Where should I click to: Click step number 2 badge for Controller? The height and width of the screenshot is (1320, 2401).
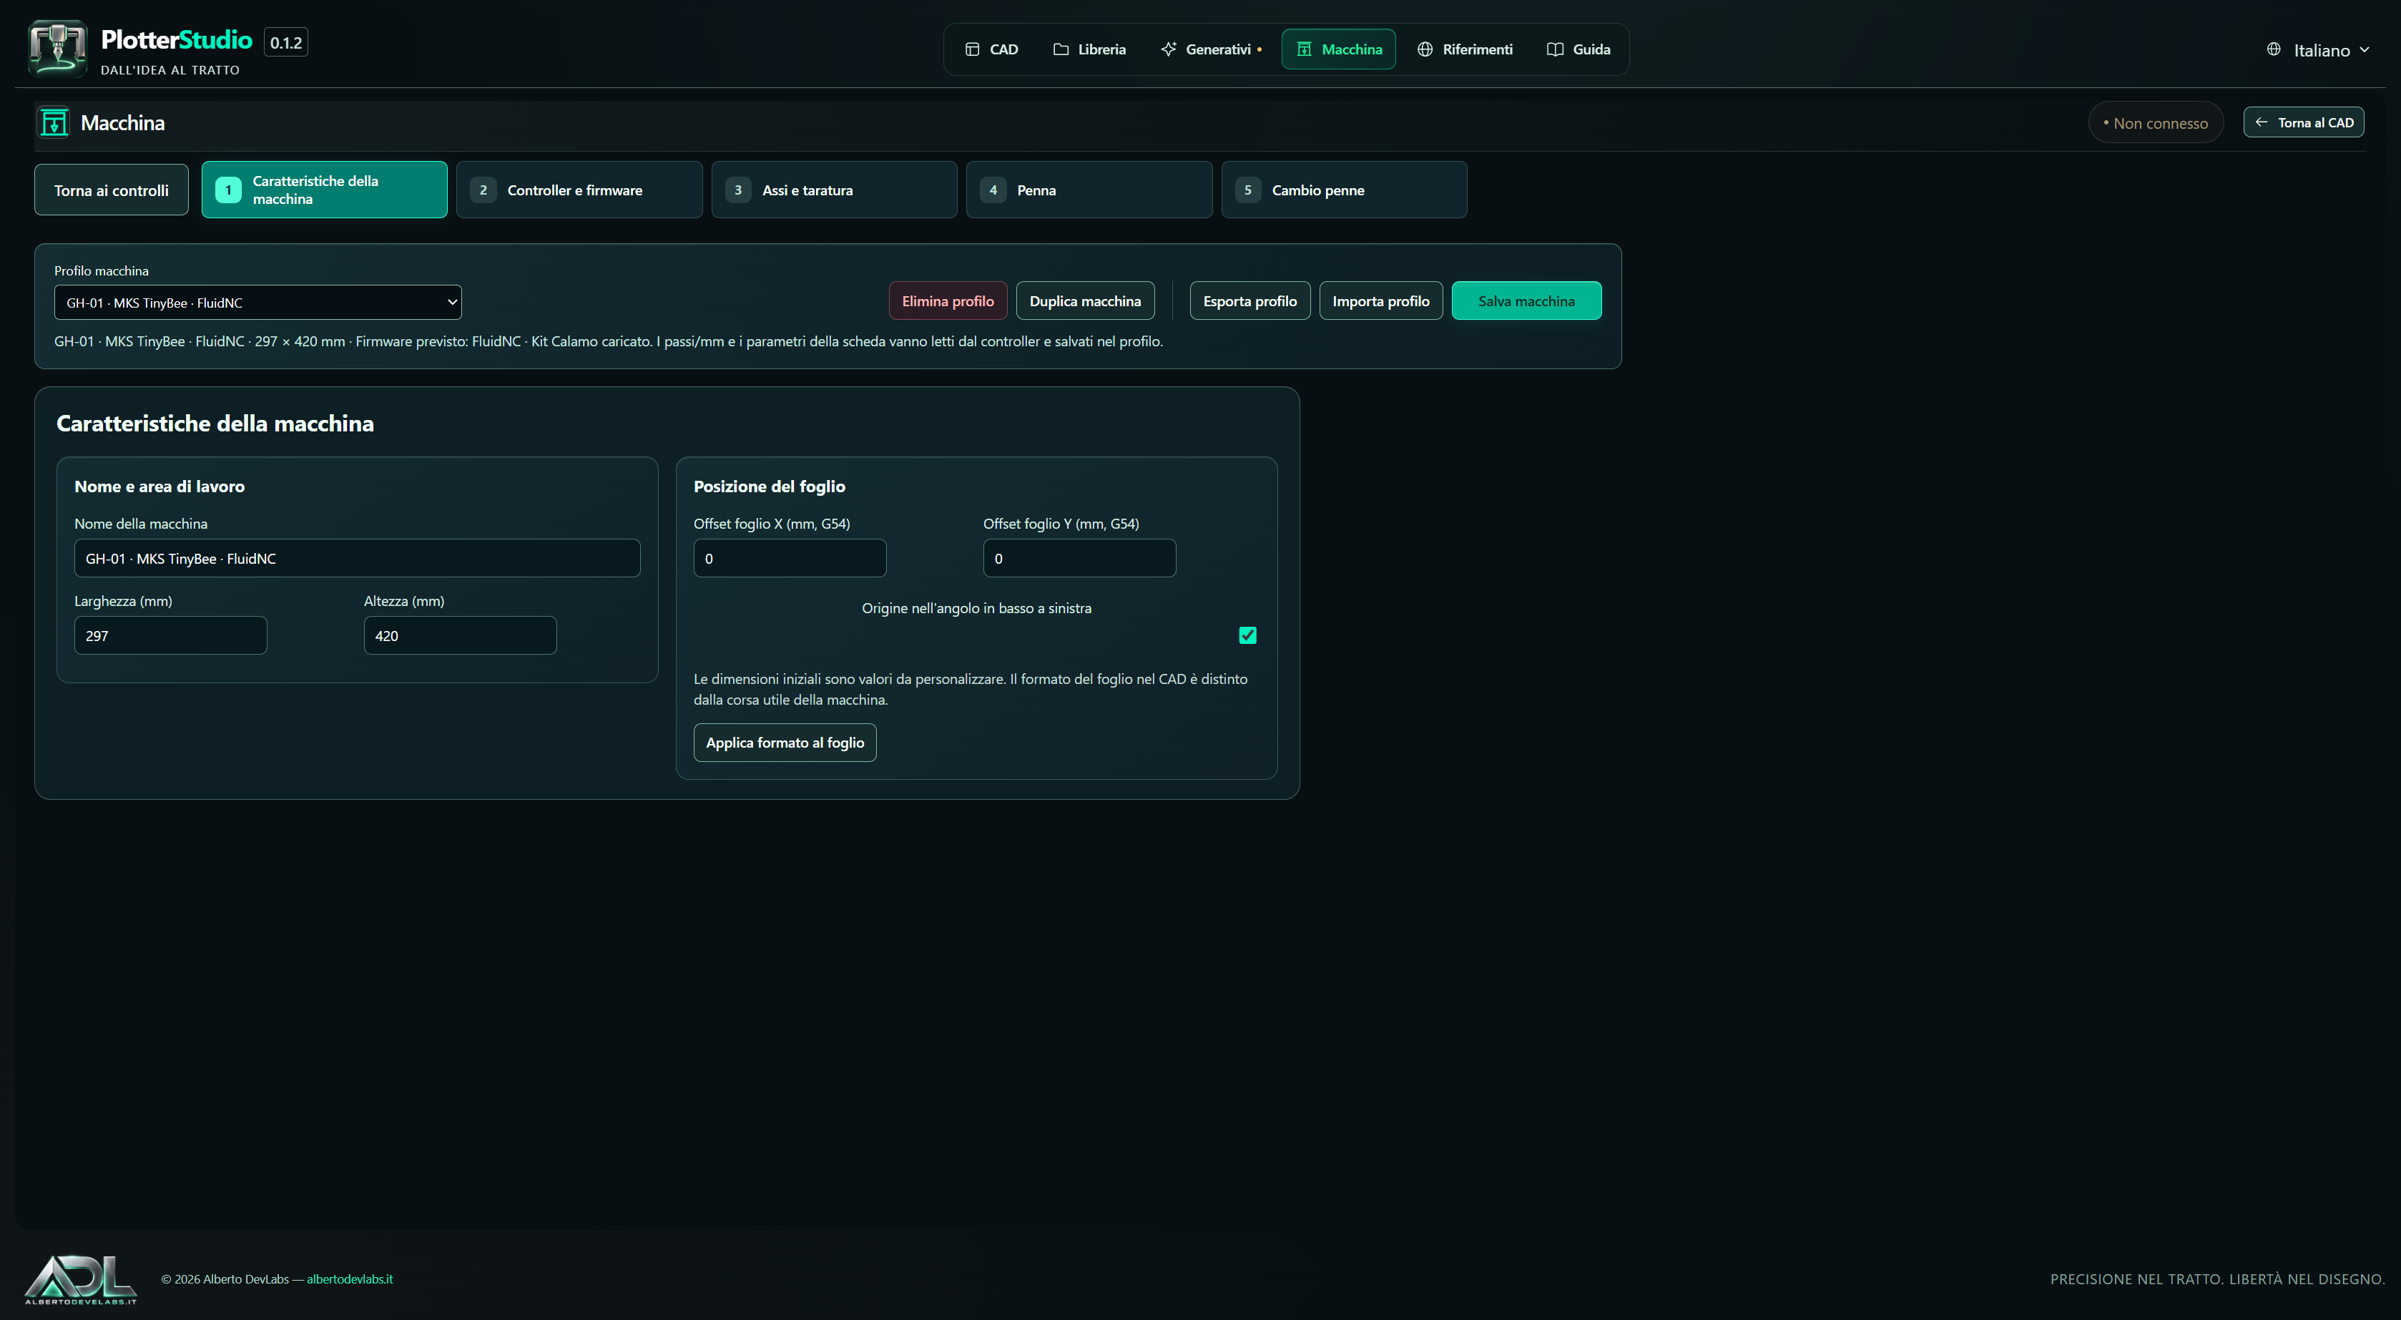483,190
